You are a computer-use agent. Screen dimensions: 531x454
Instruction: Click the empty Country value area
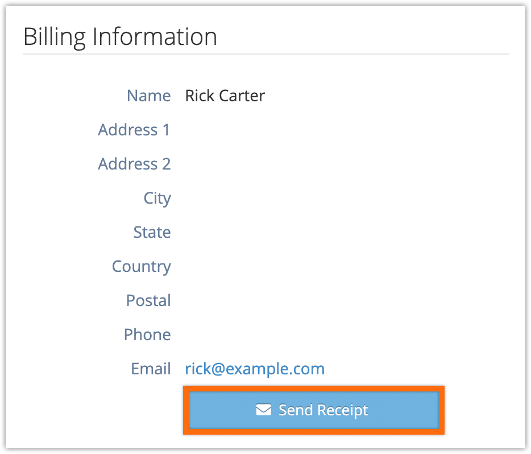pos(346,267)
